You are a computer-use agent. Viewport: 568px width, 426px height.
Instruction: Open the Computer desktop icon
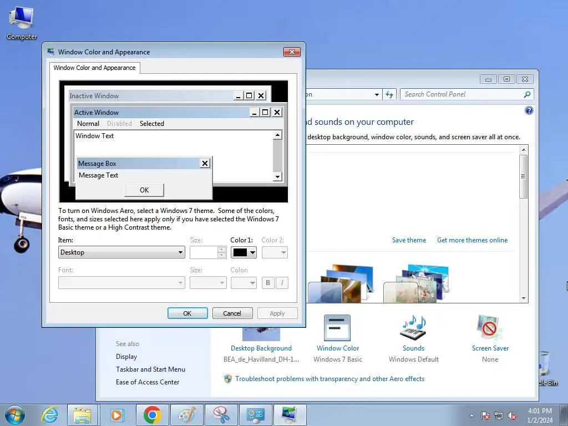click(x=22, y=23)
